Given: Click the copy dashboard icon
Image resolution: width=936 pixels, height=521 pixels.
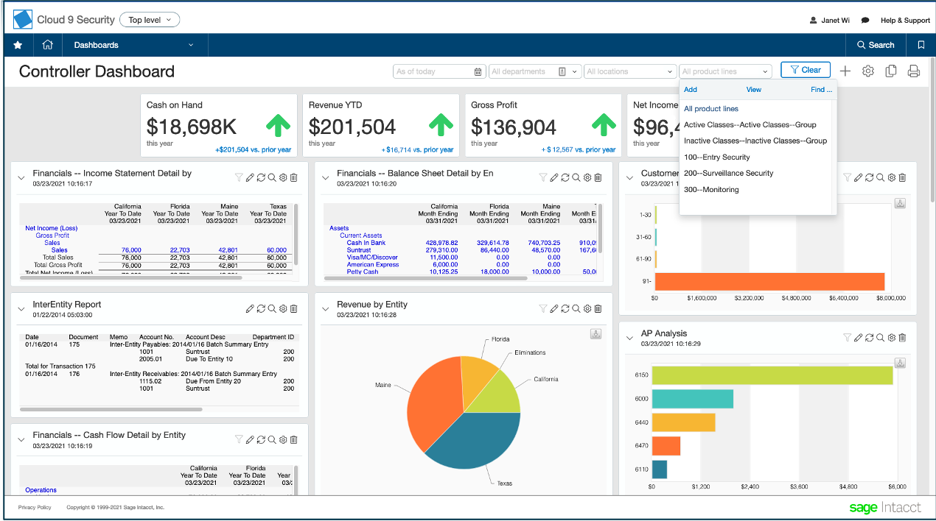Looking at the screenshot, I should tap(891, 71).
